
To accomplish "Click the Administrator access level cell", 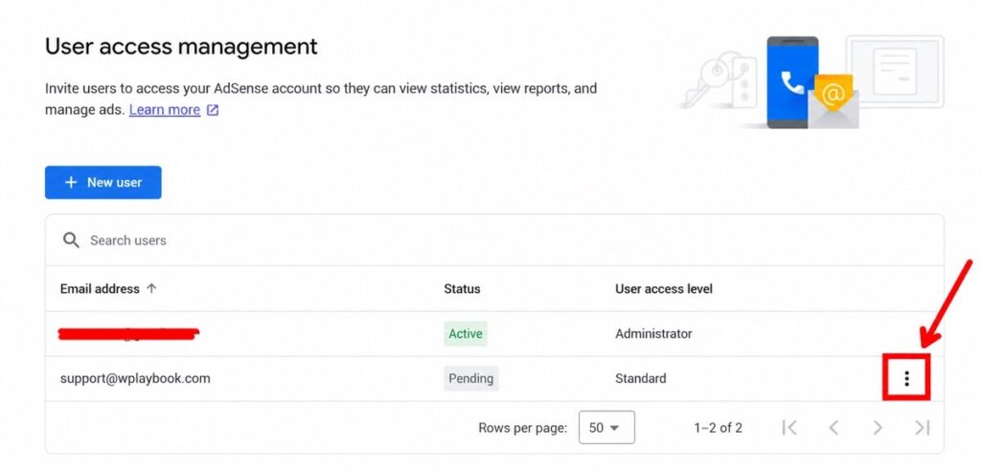I will [x=653, y=333].
